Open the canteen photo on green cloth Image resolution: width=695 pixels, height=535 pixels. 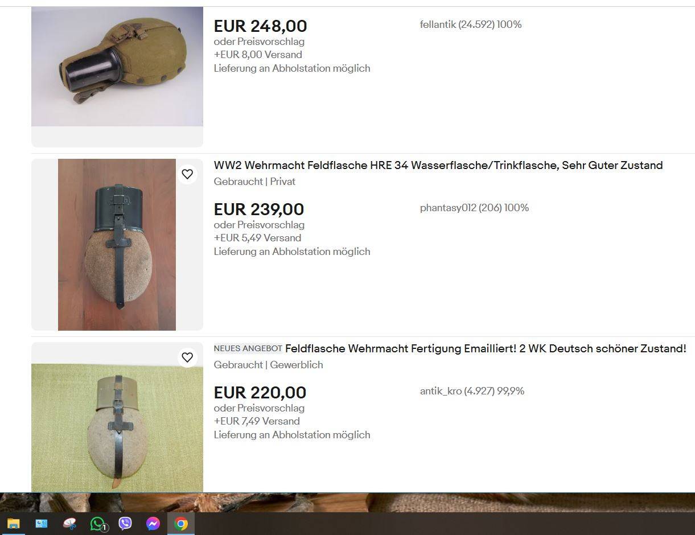pyautogui.click(x=117, y=427)
